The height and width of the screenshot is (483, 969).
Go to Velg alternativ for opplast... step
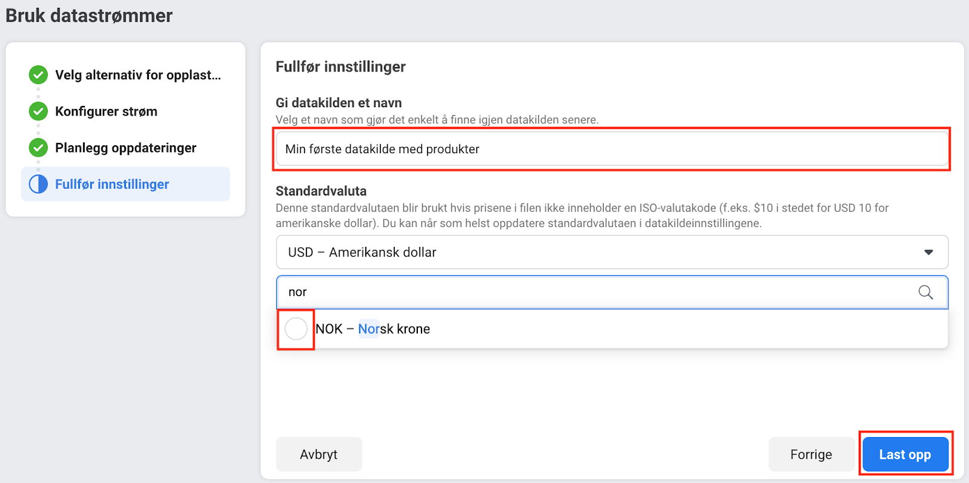click(x=138, y=75)
